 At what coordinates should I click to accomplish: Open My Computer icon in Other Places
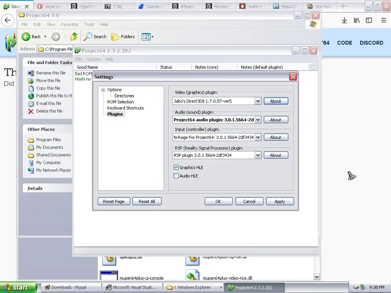click(31, 163)
